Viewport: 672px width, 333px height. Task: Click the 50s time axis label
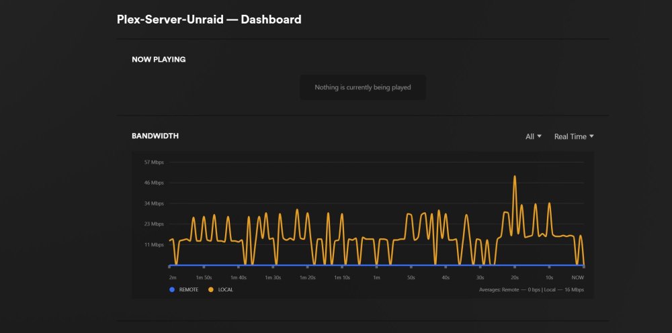(411, 277)
